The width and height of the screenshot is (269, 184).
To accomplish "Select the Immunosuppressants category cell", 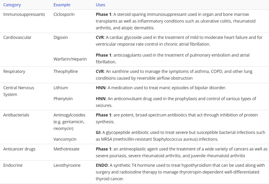I will (x=24, y=14).
